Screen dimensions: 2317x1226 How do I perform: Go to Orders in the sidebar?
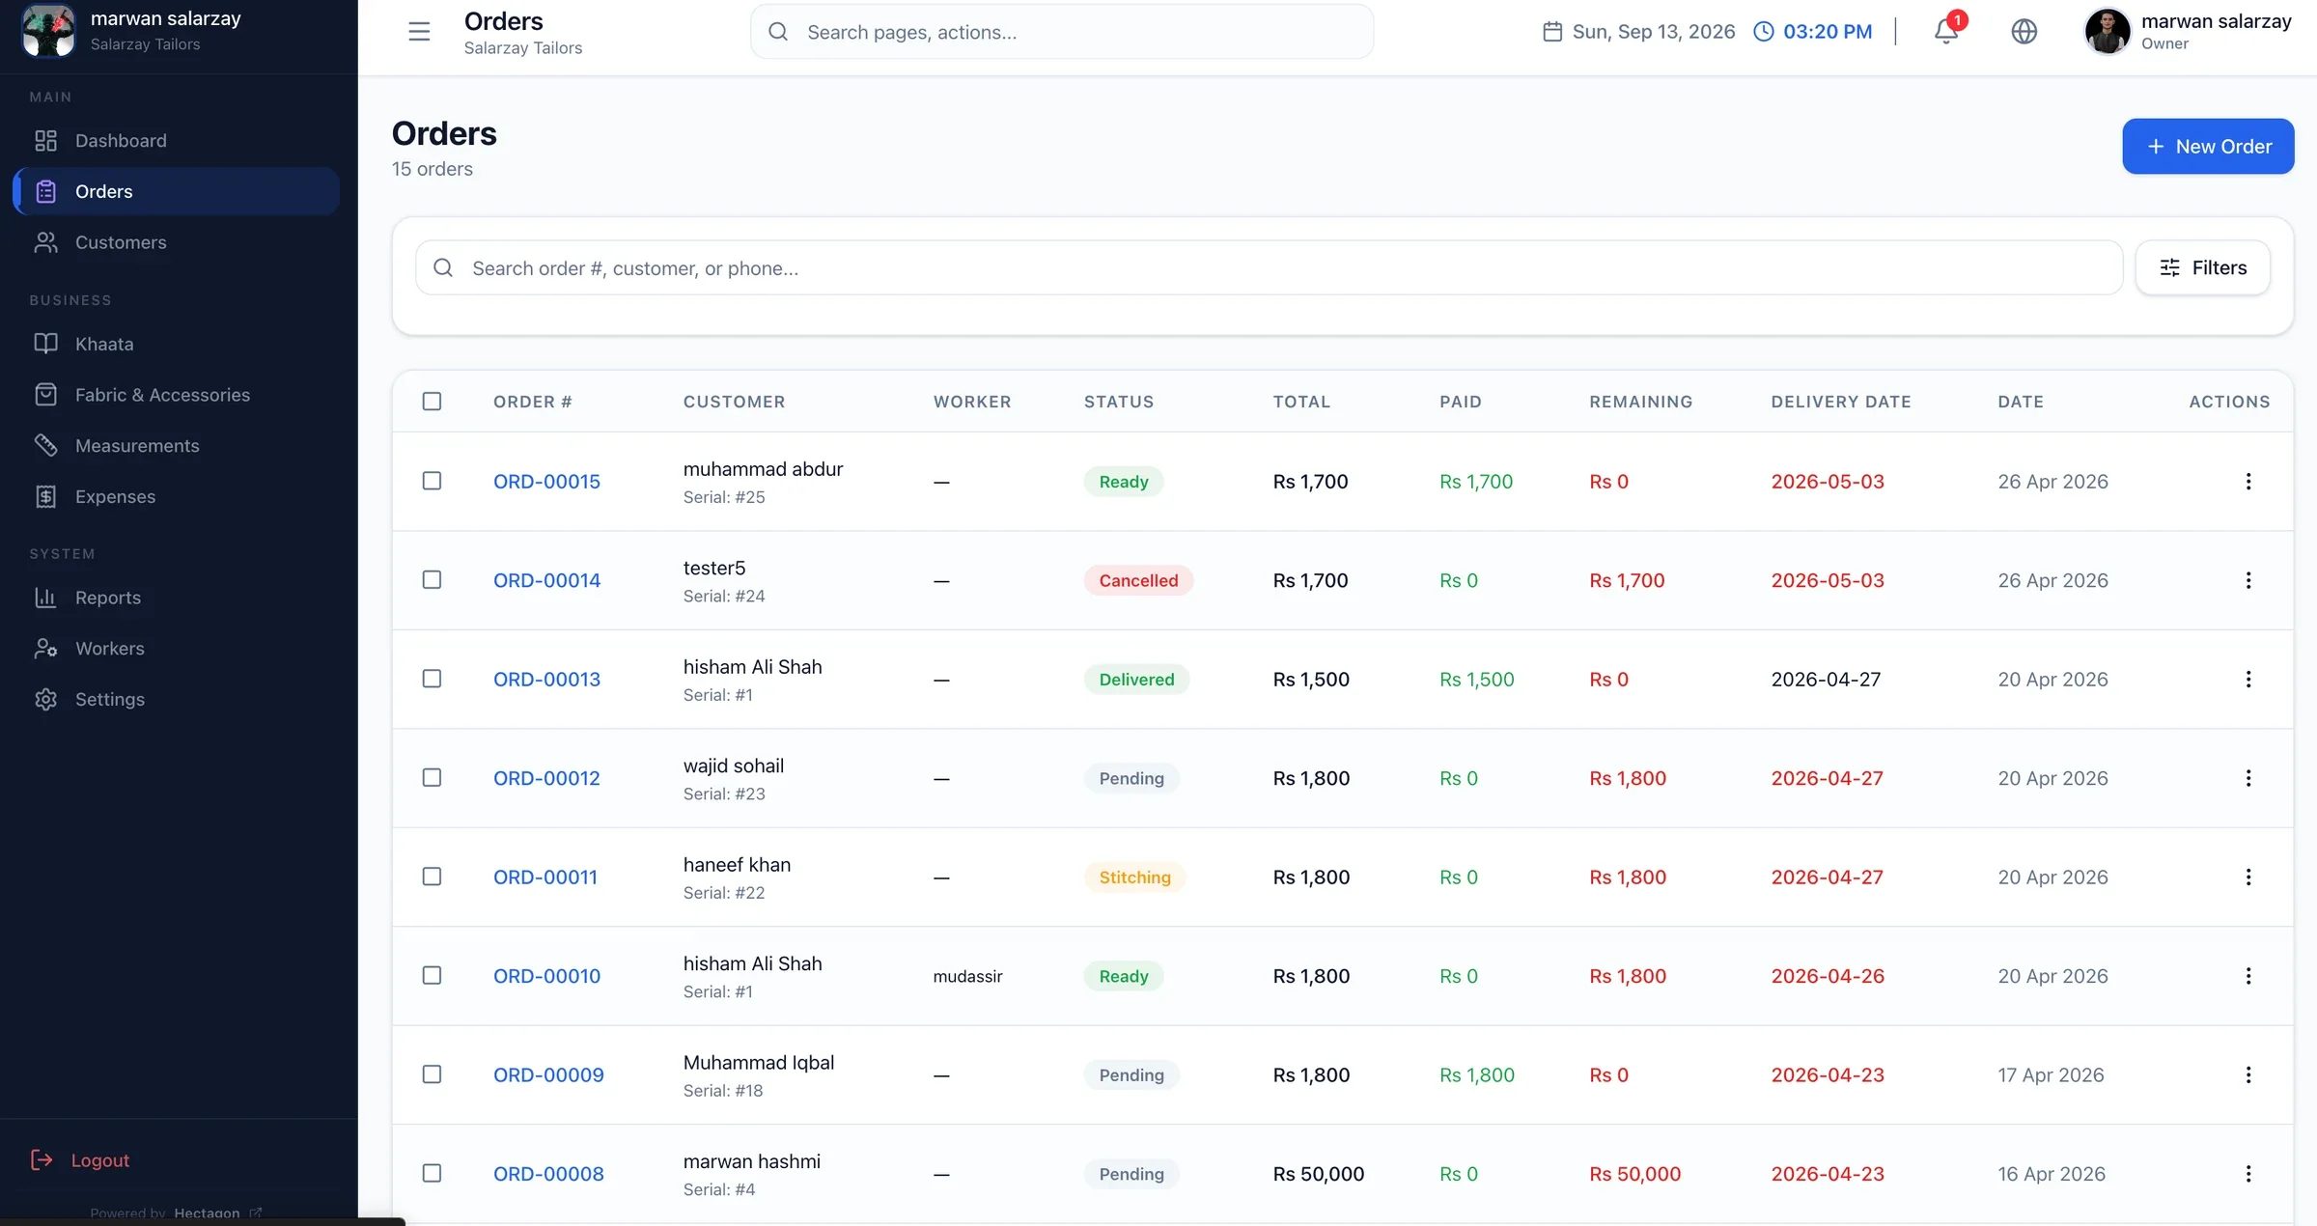click(176, 191)
